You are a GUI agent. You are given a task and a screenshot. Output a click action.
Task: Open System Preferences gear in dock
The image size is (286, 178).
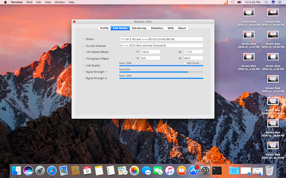pyautogui.click(x=205, y=170)
